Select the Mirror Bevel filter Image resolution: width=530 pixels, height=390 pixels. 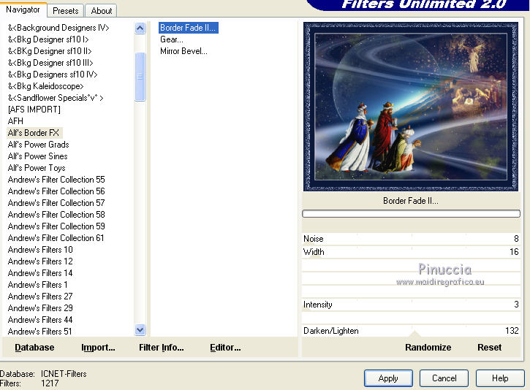click(x=183, y=51)
